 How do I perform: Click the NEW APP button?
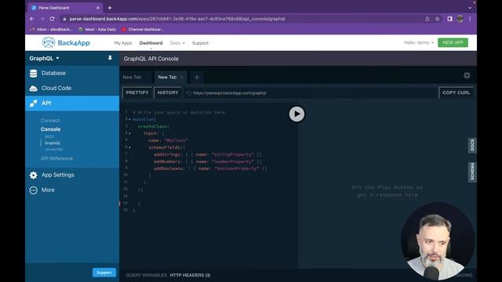tap(453, 42)
